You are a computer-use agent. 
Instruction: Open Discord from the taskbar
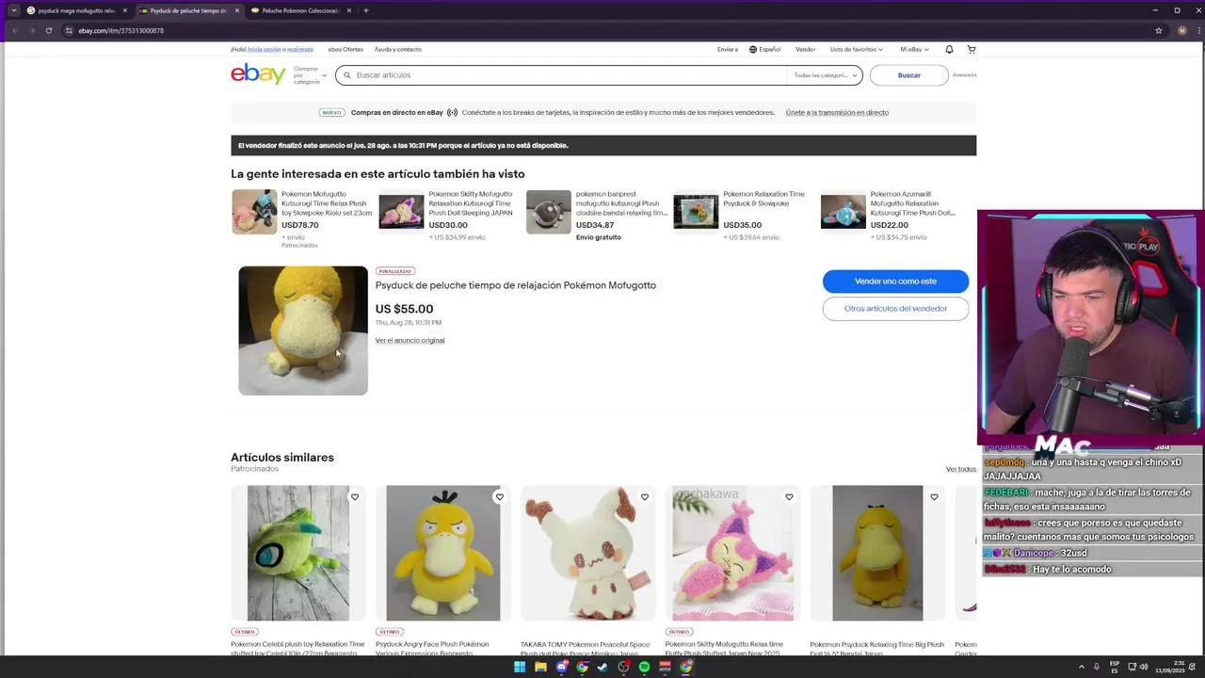[x=562, y=667]
